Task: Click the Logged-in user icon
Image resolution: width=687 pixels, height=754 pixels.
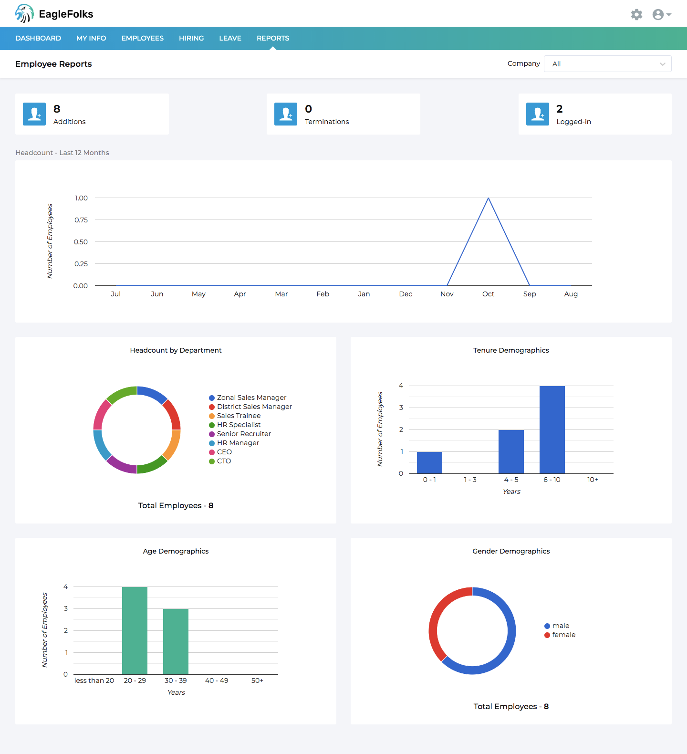Action: coord(538,114)
